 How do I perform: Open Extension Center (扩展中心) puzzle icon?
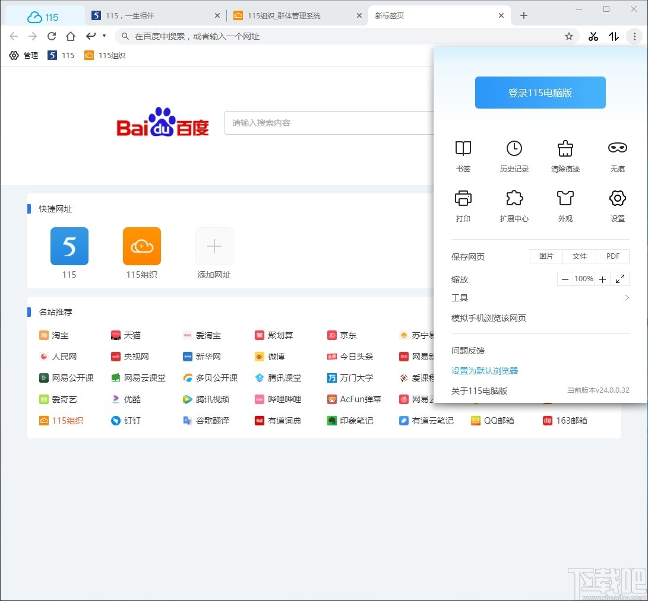point(514,199)
